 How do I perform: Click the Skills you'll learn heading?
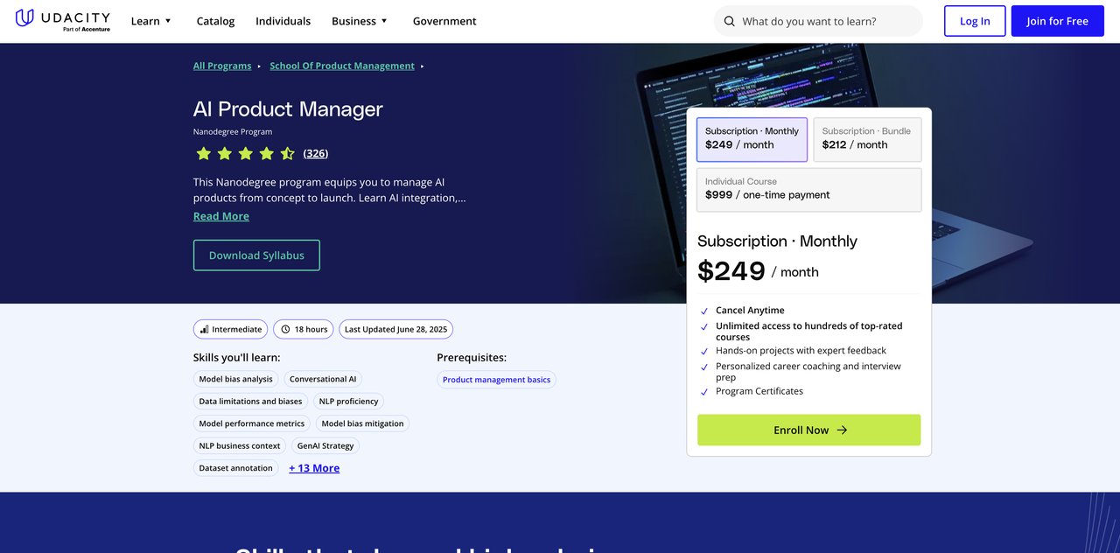click(237, 358)
